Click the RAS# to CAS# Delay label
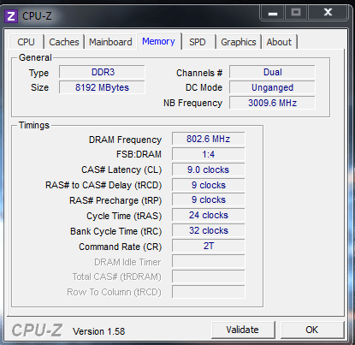355x345 pixels. point(104,186)
